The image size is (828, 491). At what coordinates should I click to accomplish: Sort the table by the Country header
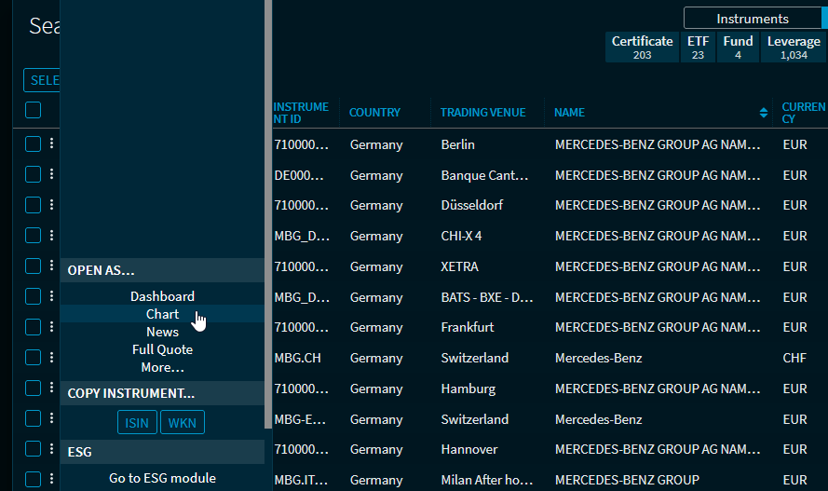374,113
